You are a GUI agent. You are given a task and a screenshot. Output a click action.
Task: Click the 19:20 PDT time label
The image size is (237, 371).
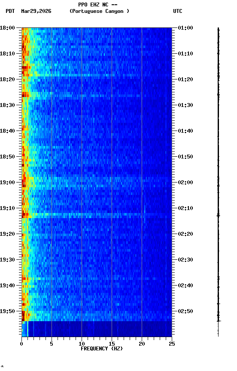[x=7, y=234]
